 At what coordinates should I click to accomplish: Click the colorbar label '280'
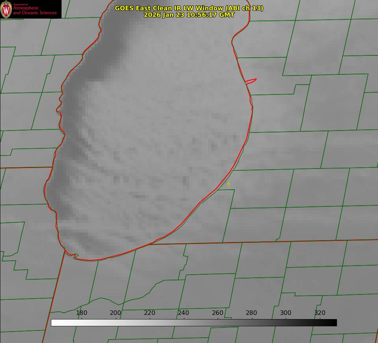251,313
